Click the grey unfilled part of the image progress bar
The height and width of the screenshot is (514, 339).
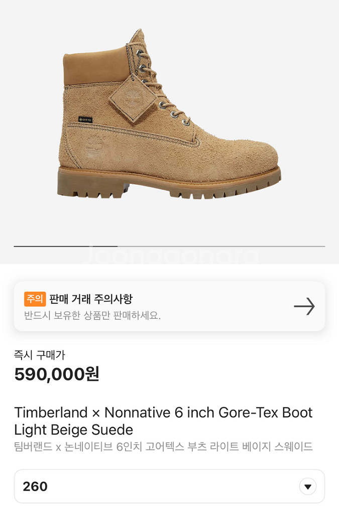pos(221,246)
